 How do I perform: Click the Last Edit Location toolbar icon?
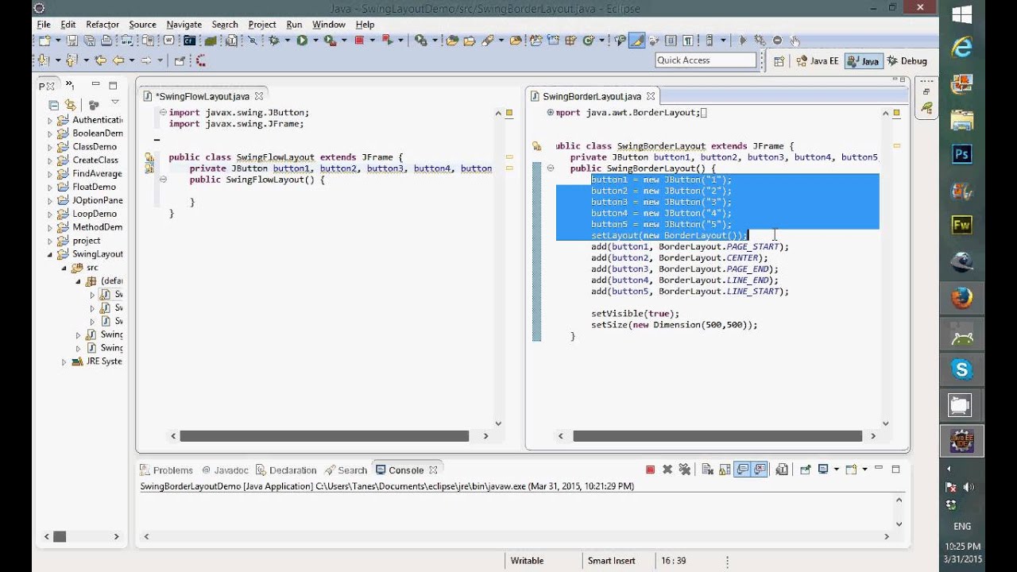point(100,60)
